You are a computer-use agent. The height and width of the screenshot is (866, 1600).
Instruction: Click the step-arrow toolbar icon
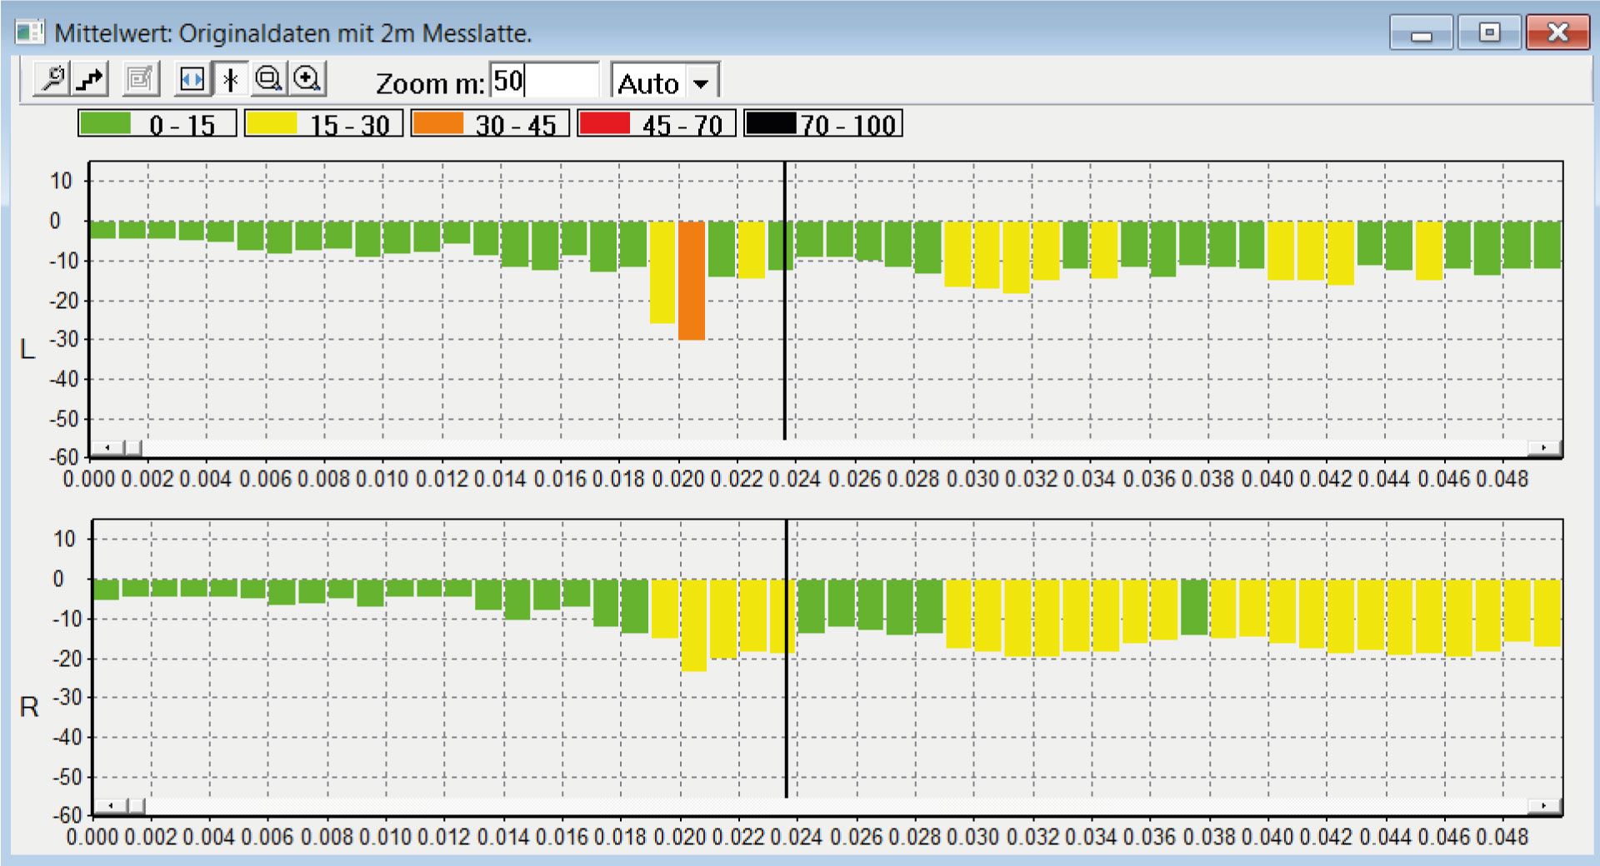point(90,80)
